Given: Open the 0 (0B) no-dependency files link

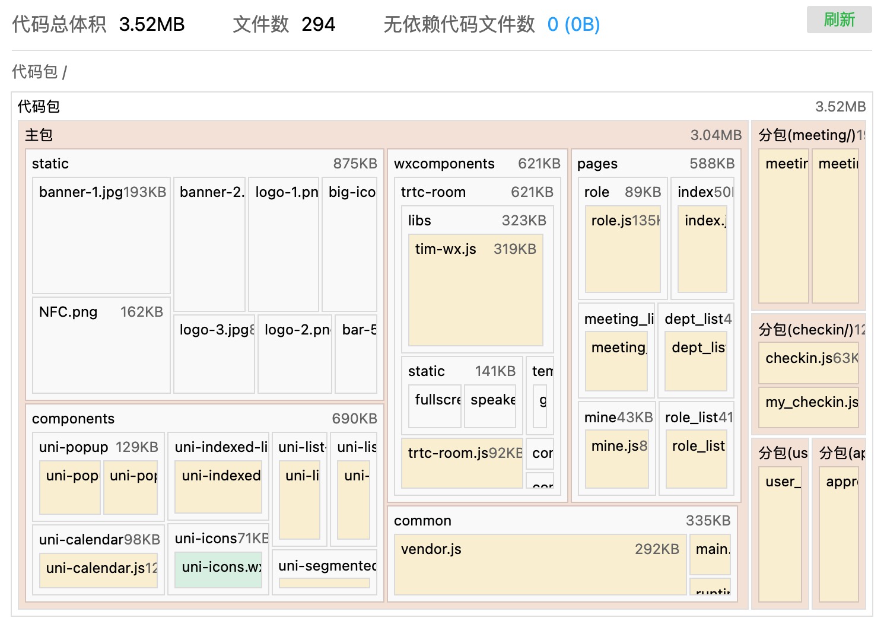Looking at the screenshot, I should (x=573, y=24).
